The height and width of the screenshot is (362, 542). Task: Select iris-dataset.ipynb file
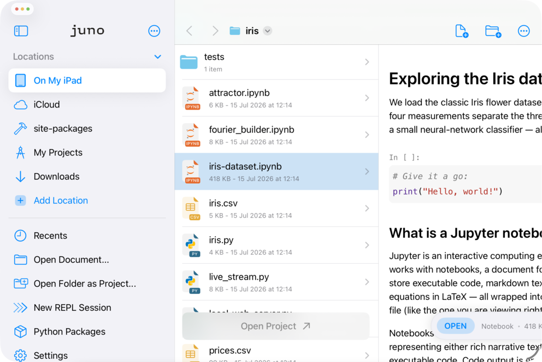coord(276,172)
